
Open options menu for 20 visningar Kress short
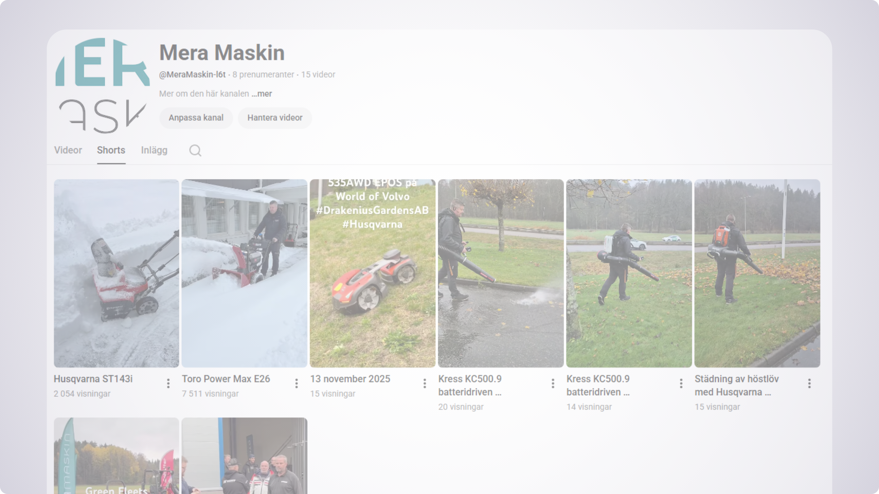click(553, 383)
